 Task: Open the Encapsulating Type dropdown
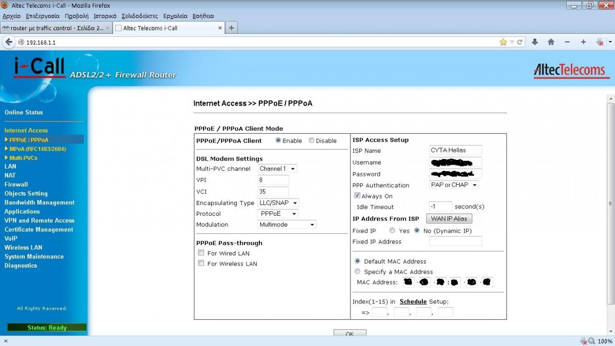278,203
